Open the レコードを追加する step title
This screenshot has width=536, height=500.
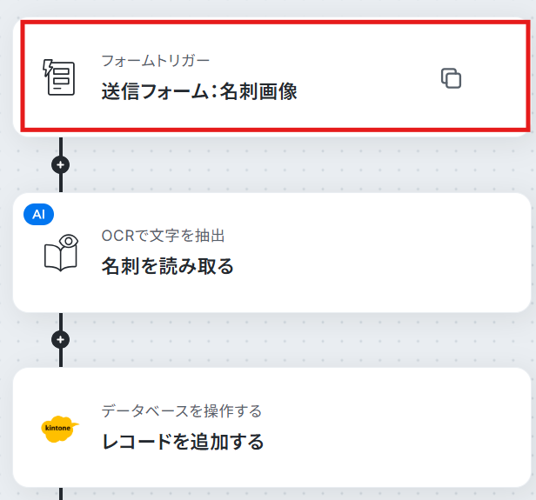[183, 441]
